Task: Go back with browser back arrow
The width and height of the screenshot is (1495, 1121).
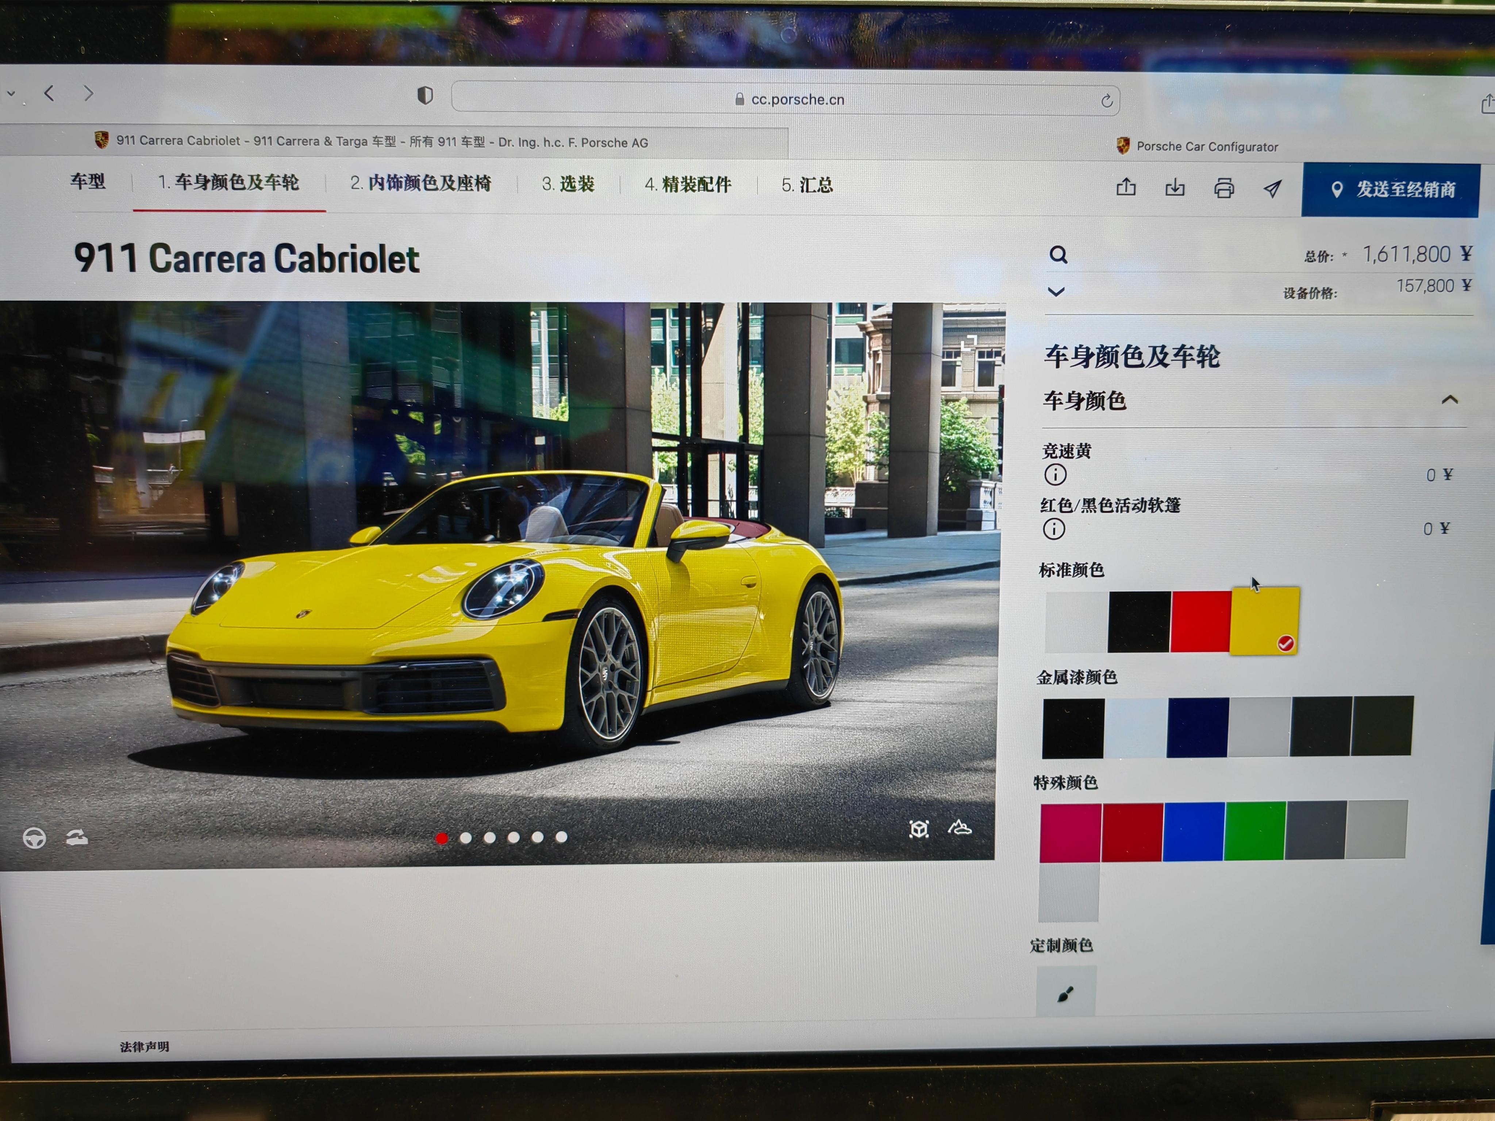Action: [49, 93]
